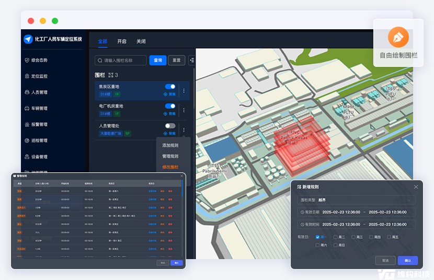Open 综合态势 from the sidebar

pos(39,60)
